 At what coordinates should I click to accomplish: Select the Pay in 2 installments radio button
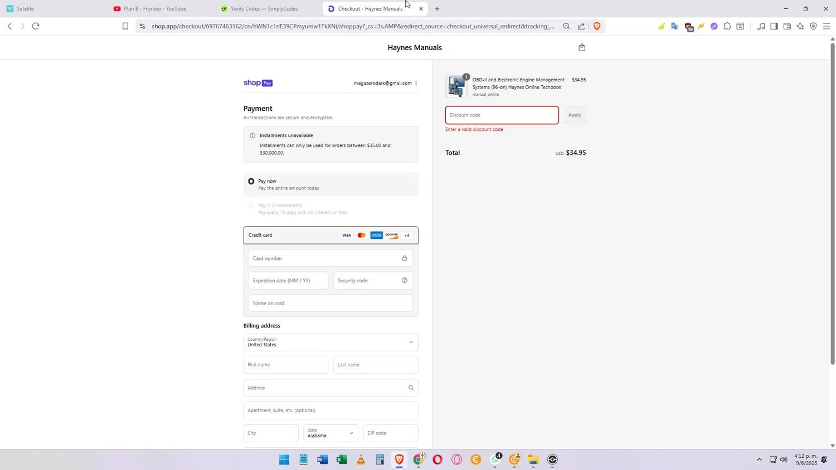point(251,206)
